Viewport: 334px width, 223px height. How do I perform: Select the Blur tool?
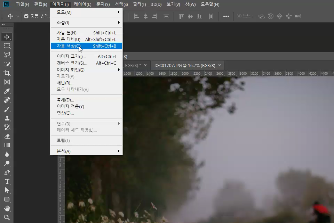click(x=7, y=154)
